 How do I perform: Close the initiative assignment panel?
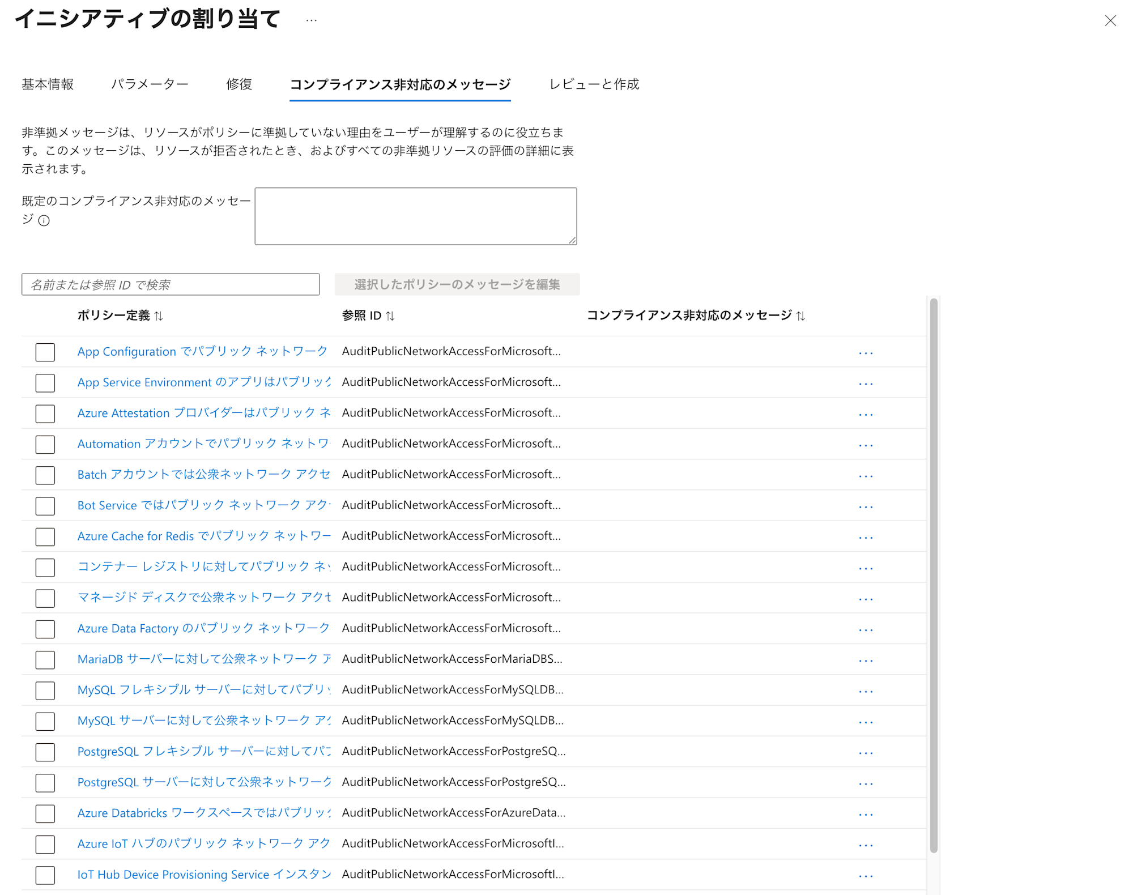1110,21
